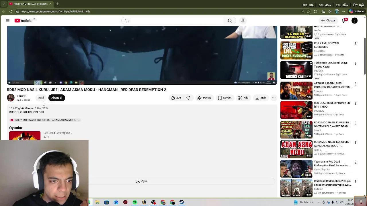367x206 pixels.
Task: Click the Oluştur create button
Action: [328, 21]
